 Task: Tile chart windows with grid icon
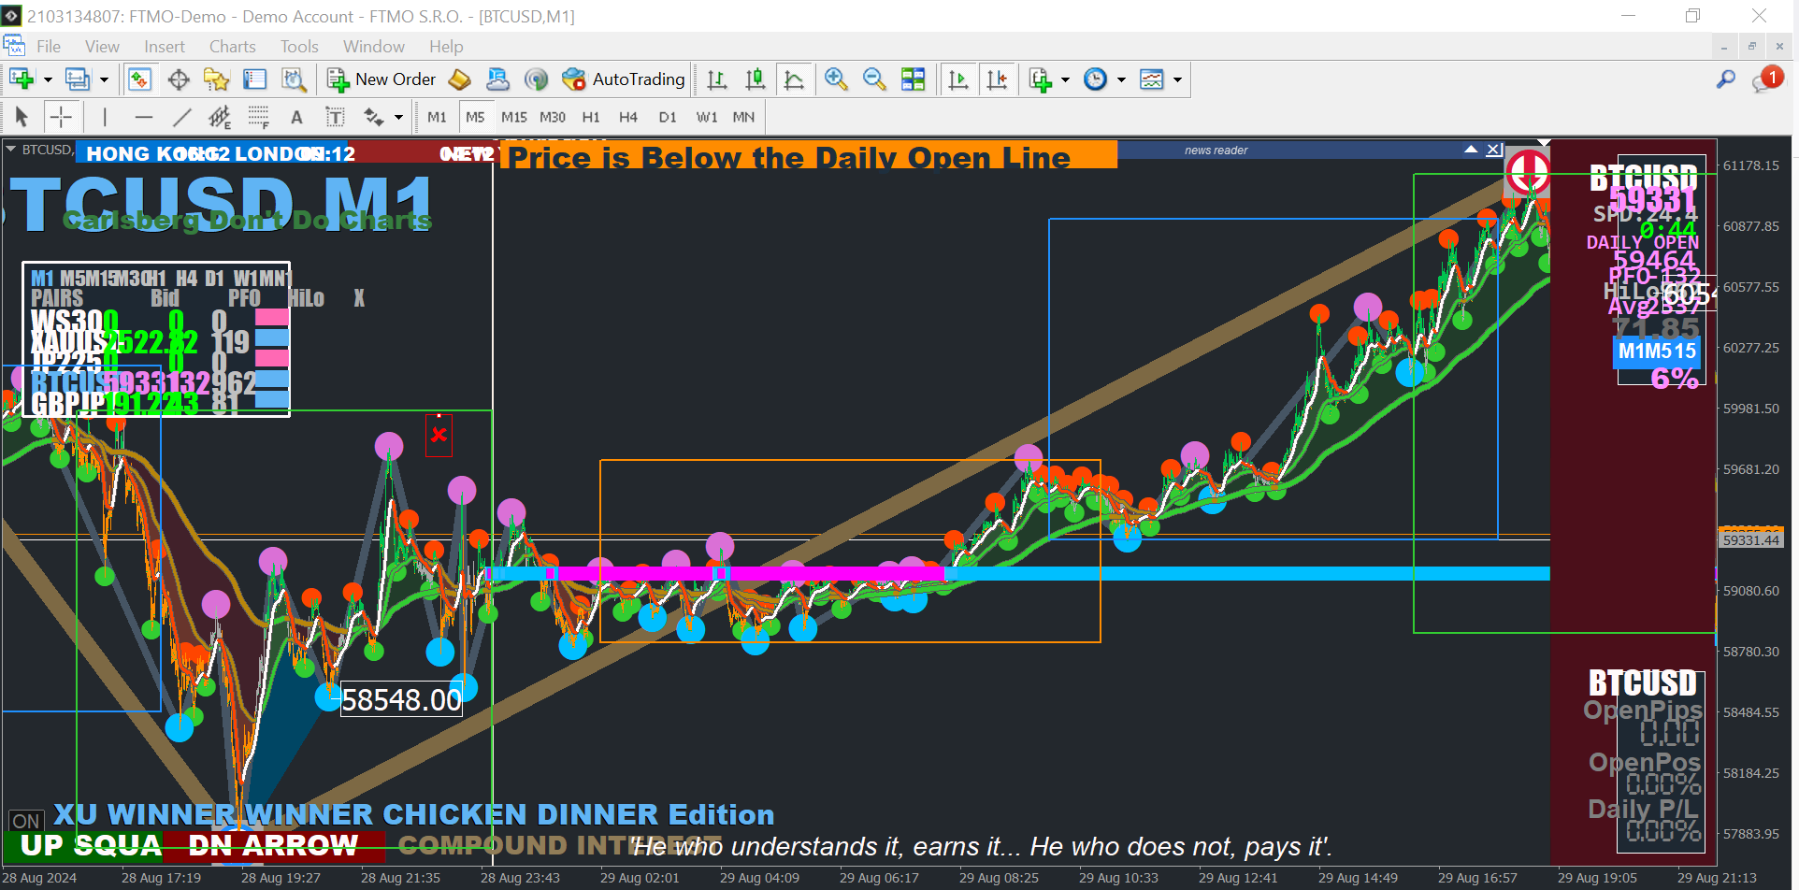(913, 79)
